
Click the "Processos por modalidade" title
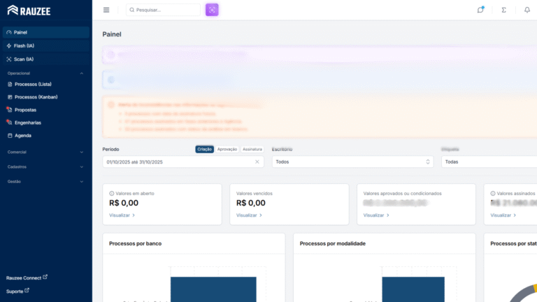point(333,243)
